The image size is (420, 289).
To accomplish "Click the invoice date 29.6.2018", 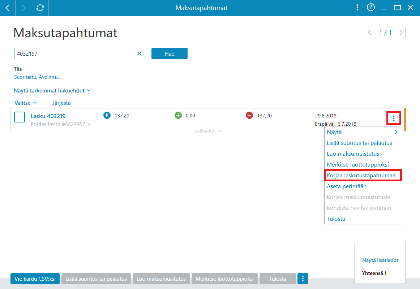I will [326, 116].
